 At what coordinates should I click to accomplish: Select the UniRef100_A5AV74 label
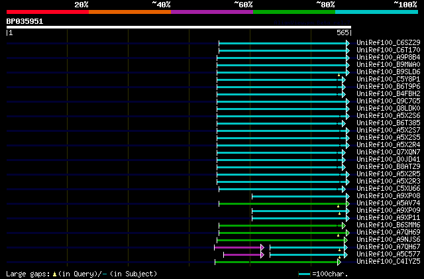coord(388,203)
